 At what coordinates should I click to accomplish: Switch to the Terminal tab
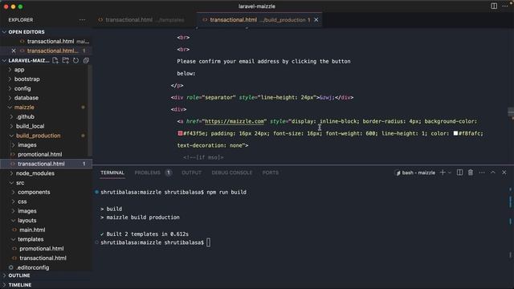point(112,173)
